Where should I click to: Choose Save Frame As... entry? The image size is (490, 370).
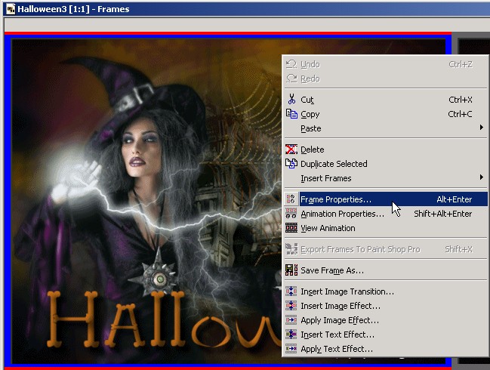click(x=385, y=270)
